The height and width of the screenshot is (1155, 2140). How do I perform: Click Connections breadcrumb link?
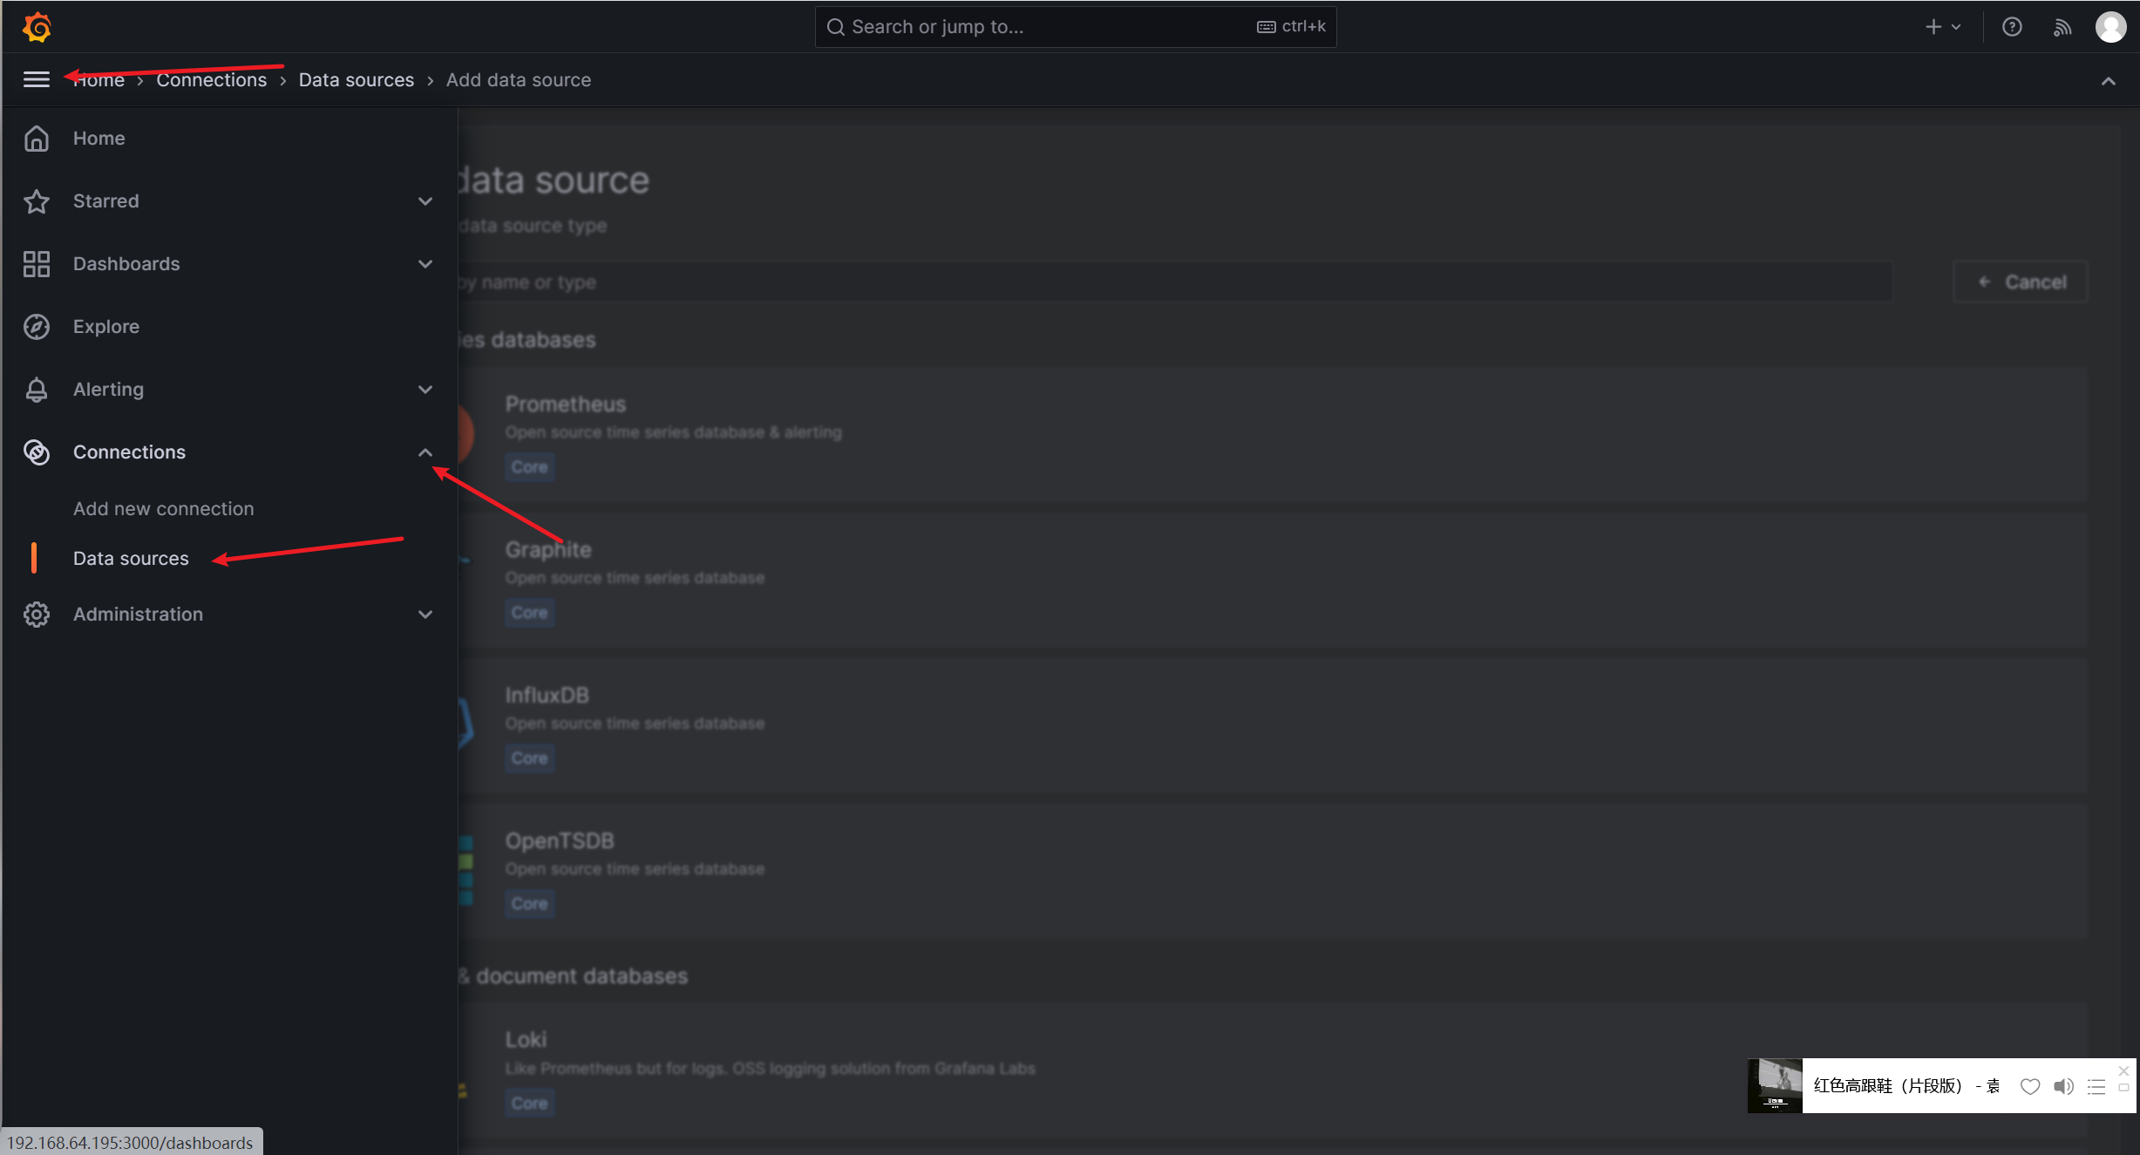[212, 80]
